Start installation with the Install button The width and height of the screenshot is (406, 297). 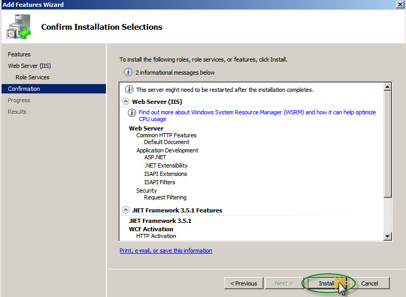327,283
